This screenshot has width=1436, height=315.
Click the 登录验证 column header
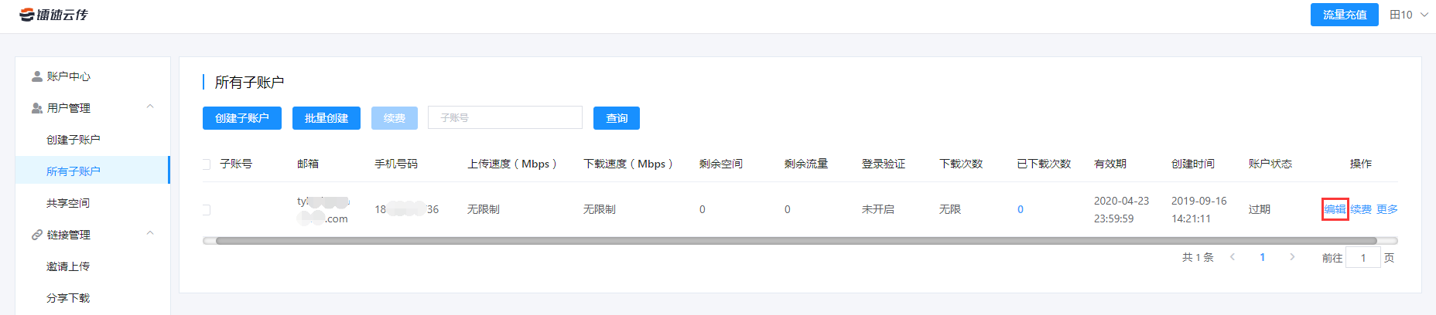click(x=884, y=164)
